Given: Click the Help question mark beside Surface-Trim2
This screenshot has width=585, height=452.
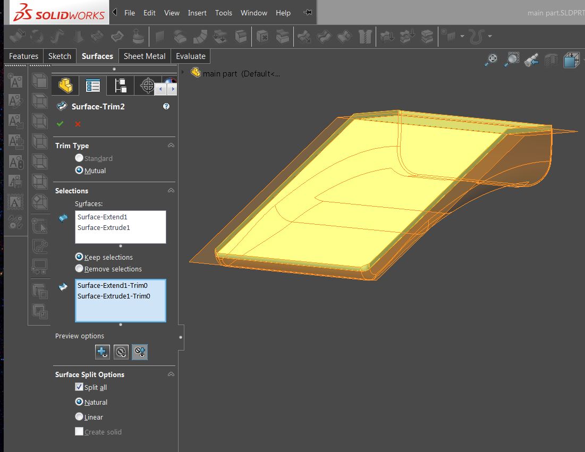Looking at the screenshot, I should pos(166,106).
